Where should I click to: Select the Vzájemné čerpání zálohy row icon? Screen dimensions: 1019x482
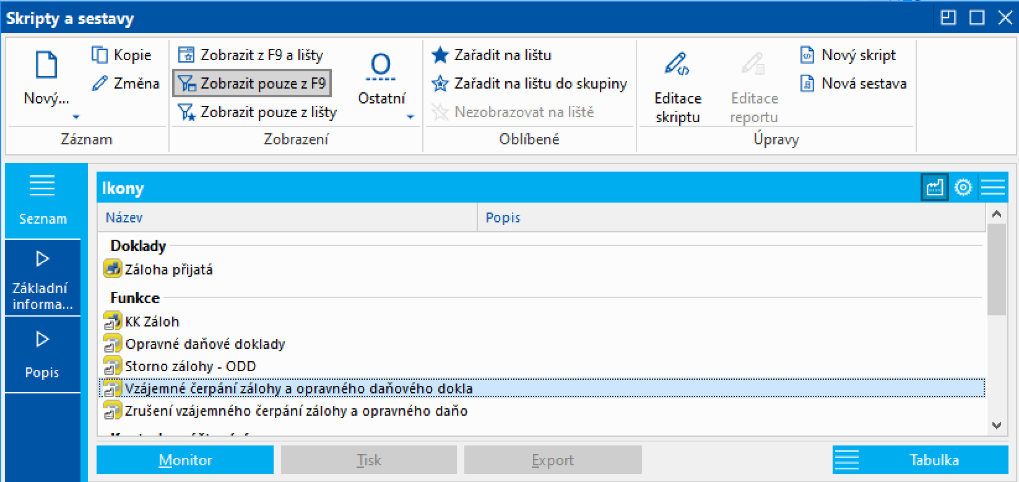[112, 388]
